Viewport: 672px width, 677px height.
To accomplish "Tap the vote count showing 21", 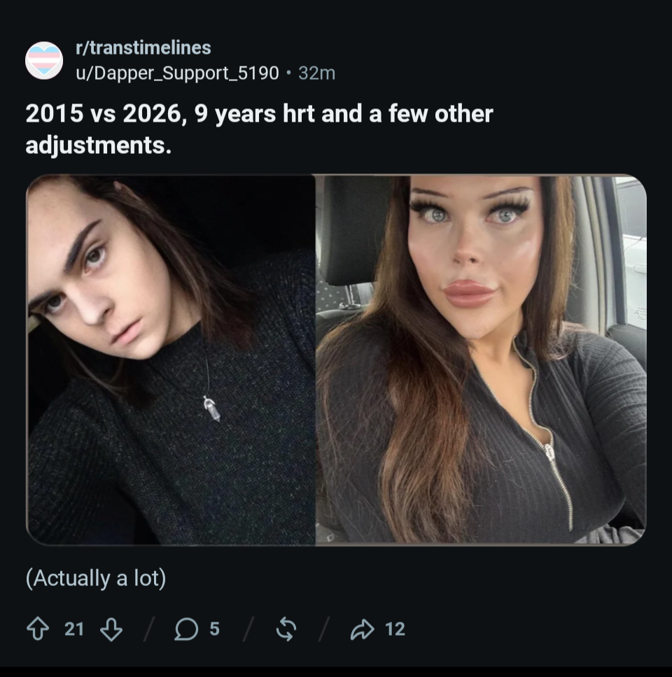I will (x=74, y=629).
